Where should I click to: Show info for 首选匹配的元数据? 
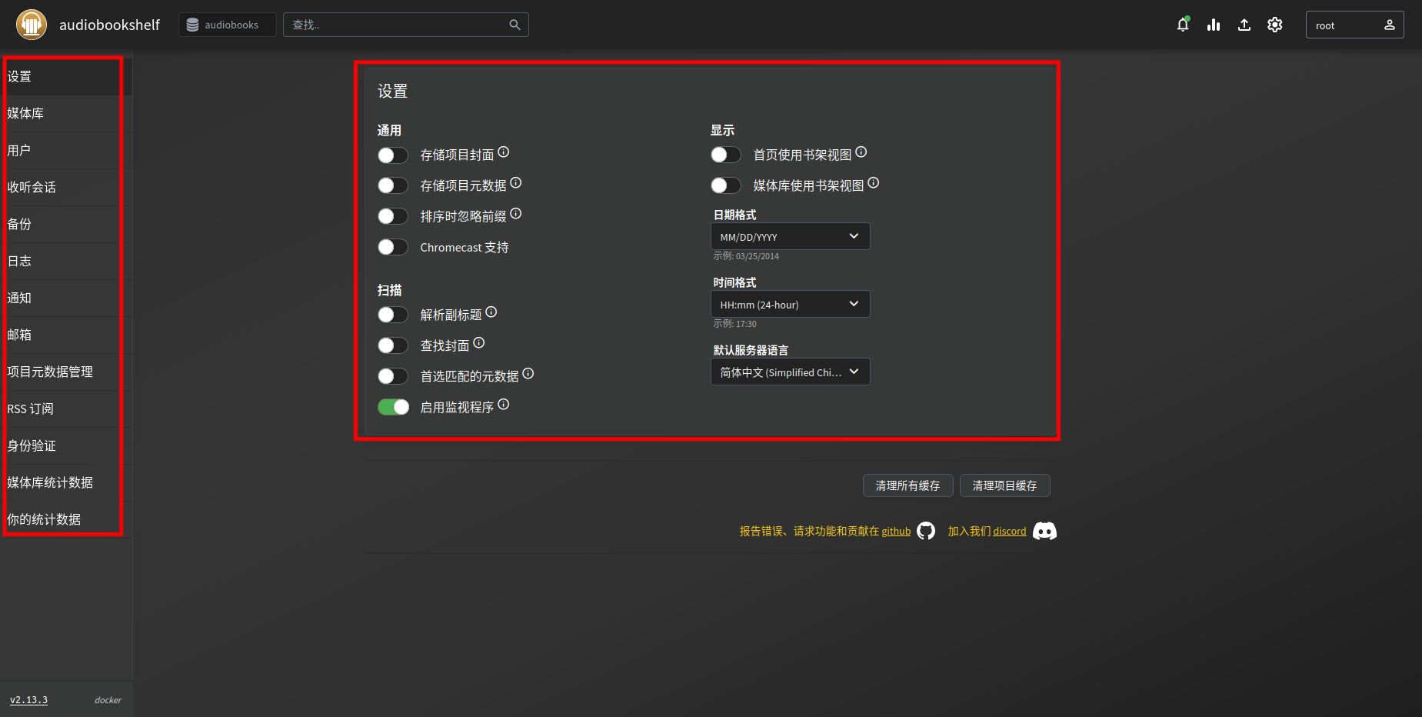click(528, 373)
